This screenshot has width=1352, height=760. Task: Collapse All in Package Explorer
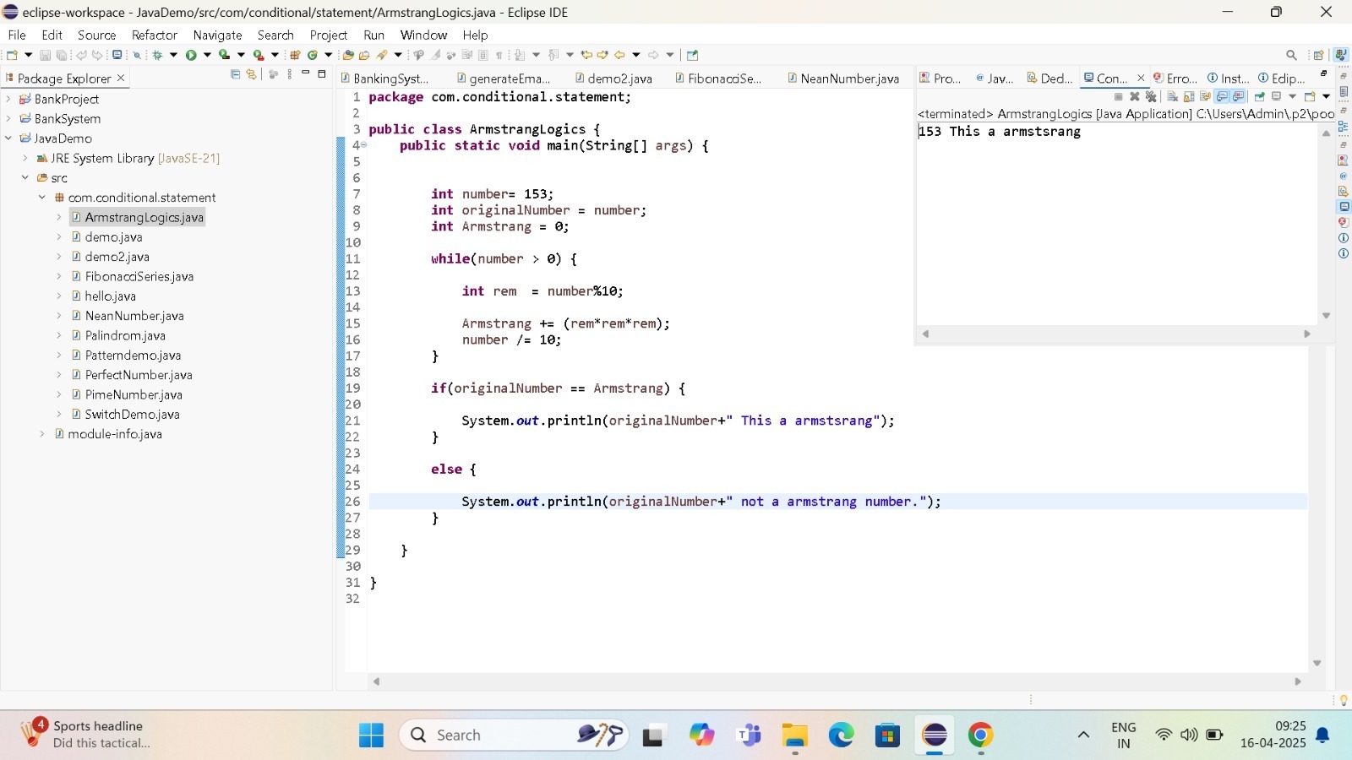(235, 74)
